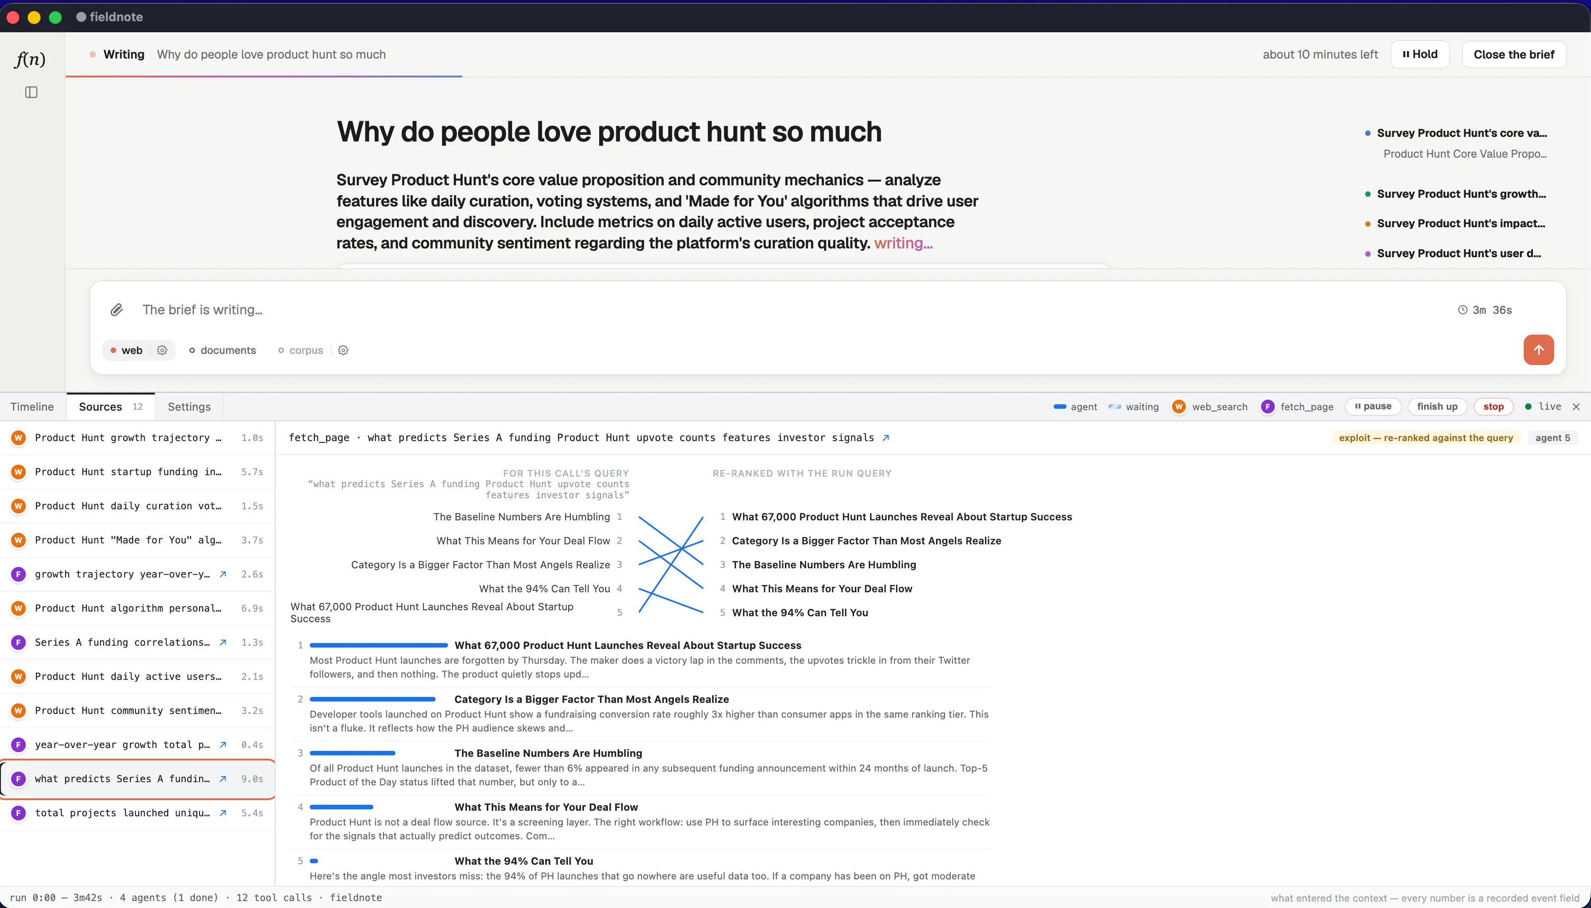The width and height of the screenshot is (1591, 908).
Task: Open link arrow for what predicts Series A
Action: (x=223, y=779)
